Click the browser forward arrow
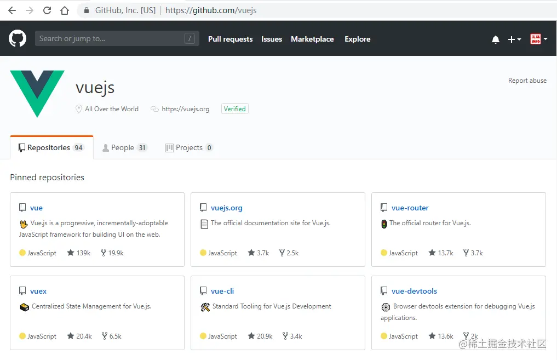 [x=30, y=10]
